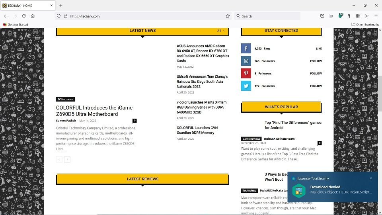Open the PC Hardware category tag
The width and height of the screenshot is (382, 215).
(x=65, y=99)
